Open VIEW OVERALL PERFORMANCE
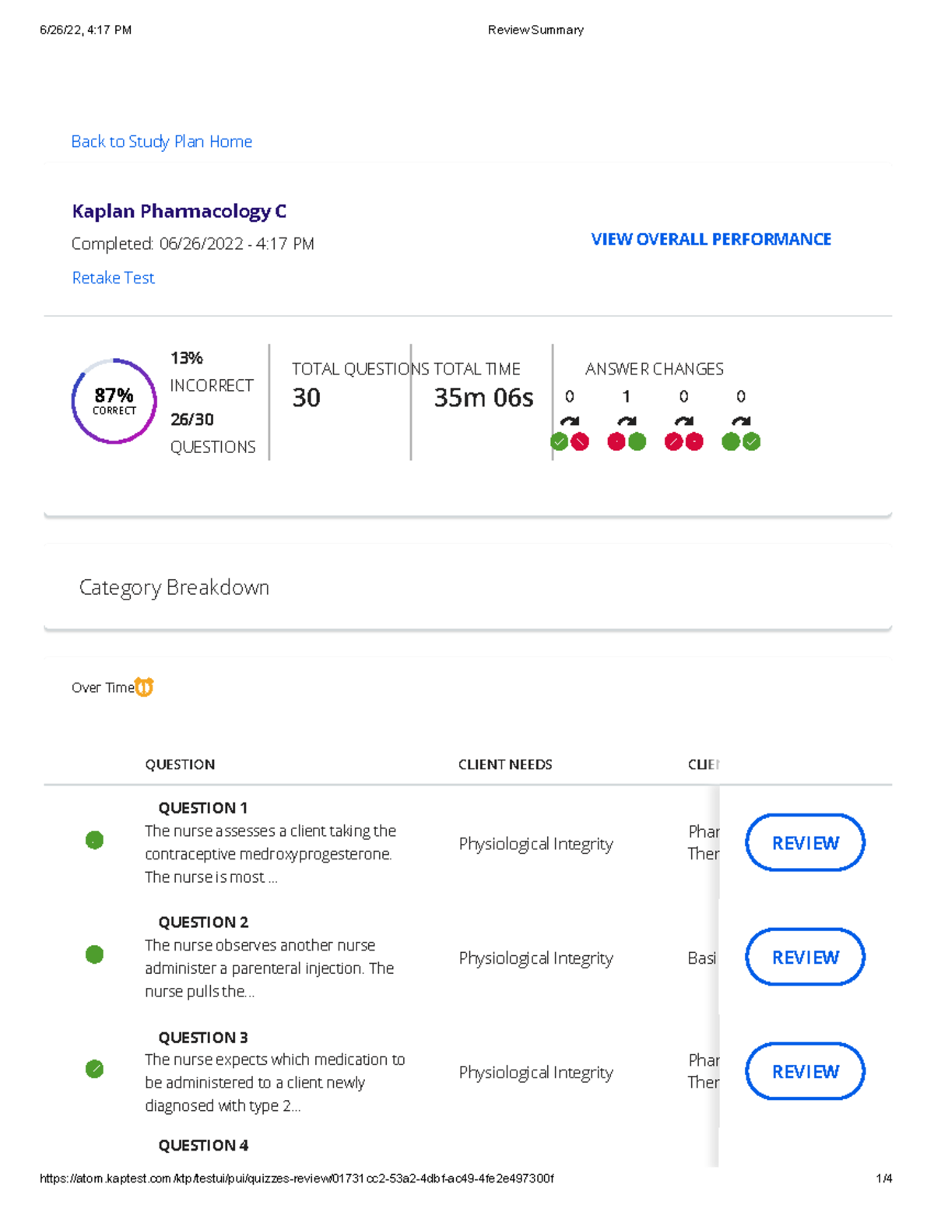 coord(711,239)
